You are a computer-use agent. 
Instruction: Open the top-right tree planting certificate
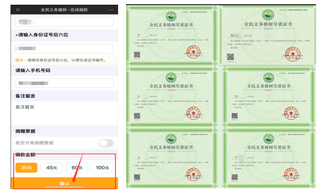(268, 35)
